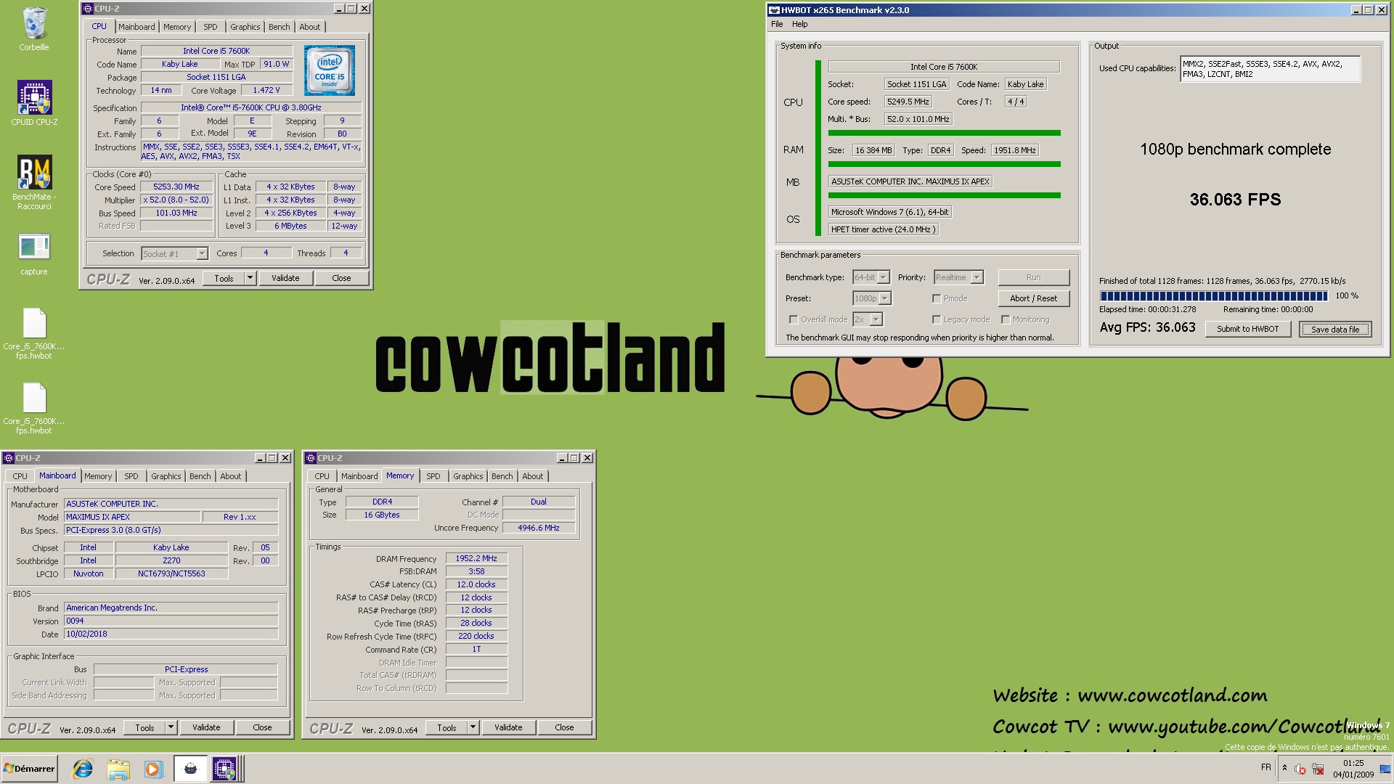Click the greyed Run button
1394x784 pixels.
(x=1033, y=277)
